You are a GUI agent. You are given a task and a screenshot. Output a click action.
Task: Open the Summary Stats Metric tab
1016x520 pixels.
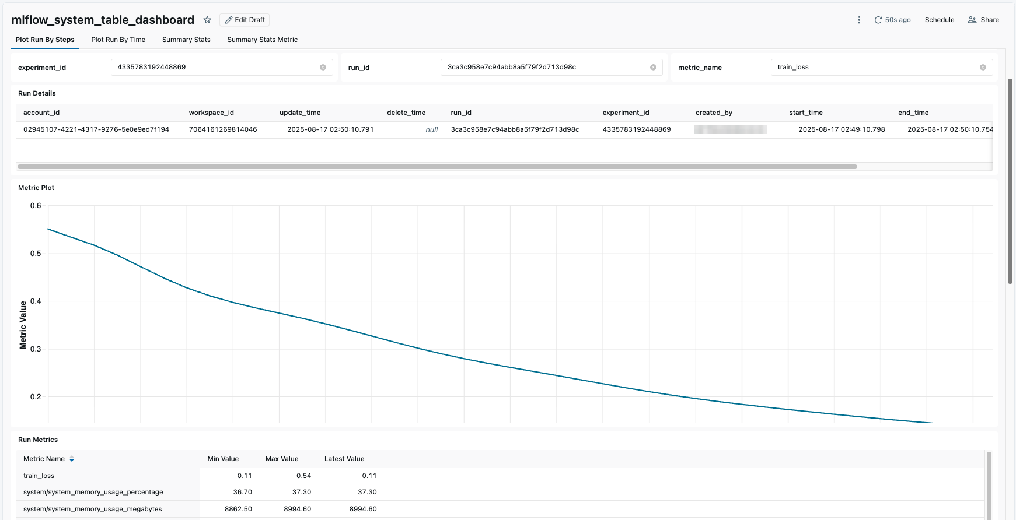pyautogui.click(x=262, y=40)
